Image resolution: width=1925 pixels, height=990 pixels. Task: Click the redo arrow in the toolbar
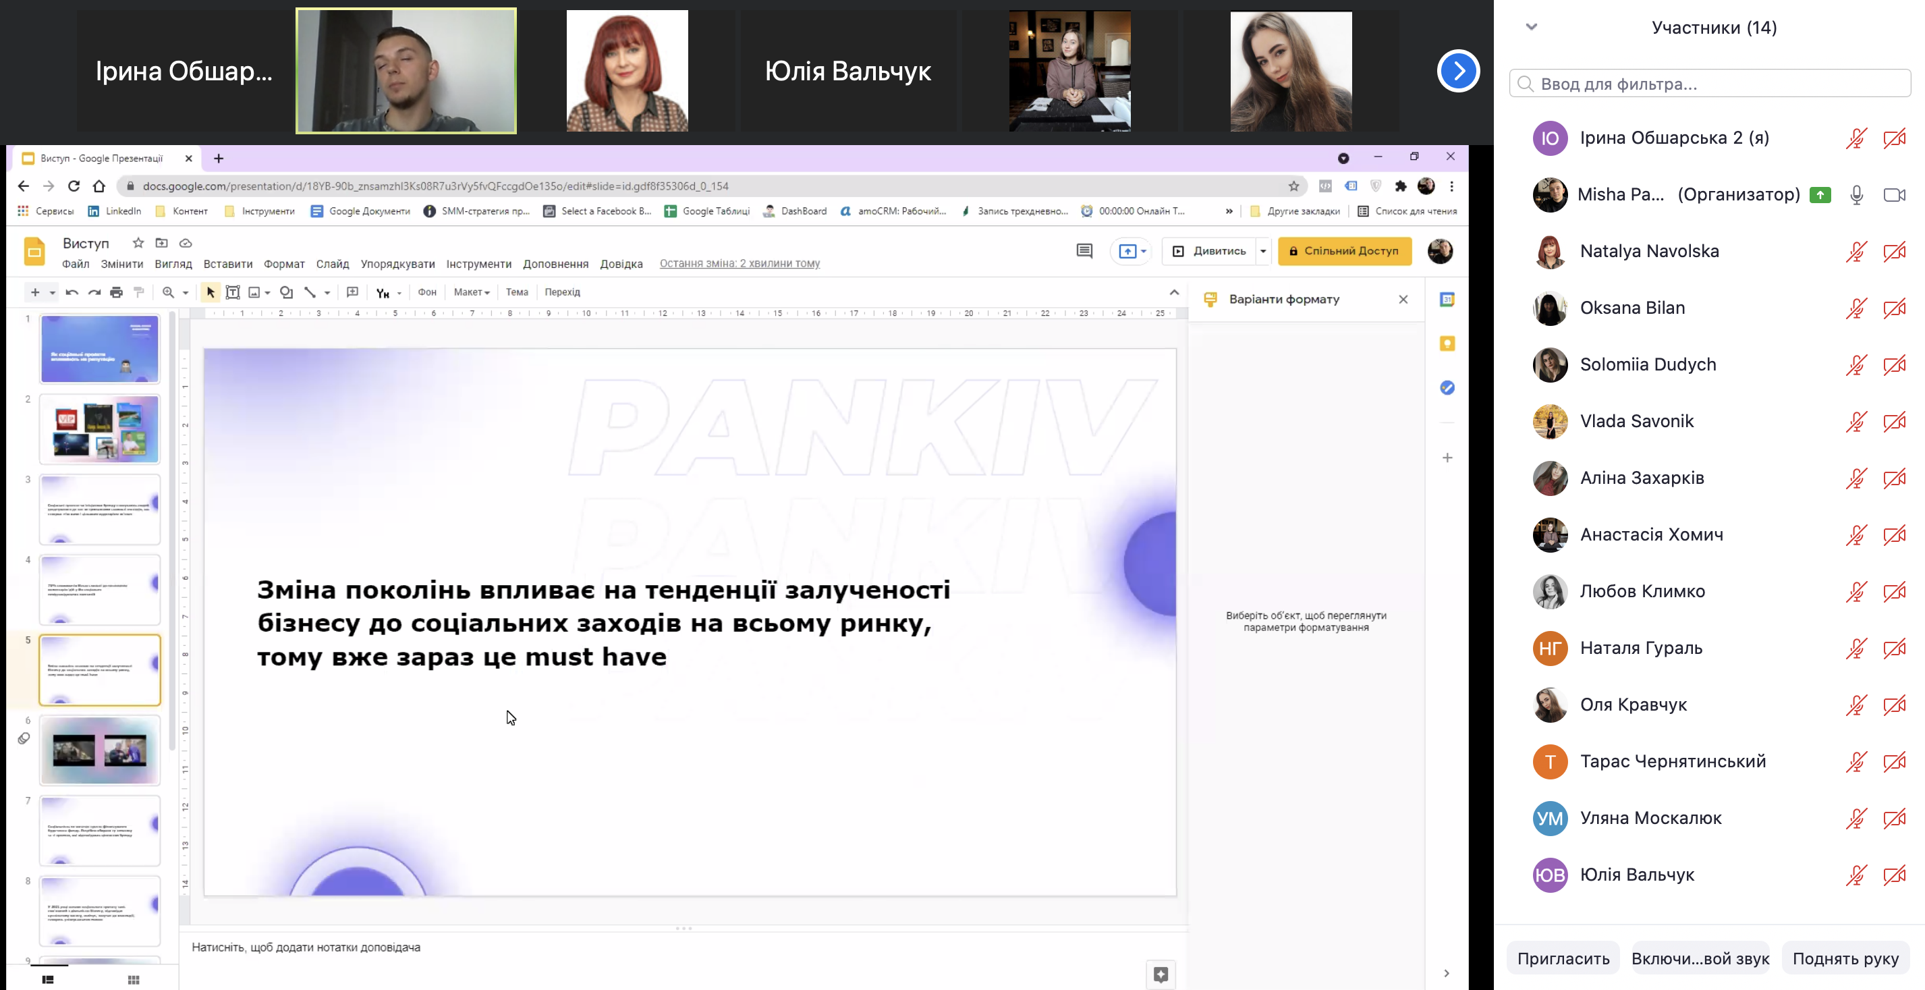[x=94, y=292]
